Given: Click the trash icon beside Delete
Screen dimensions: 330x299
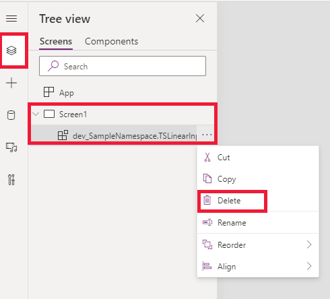Looking at the screenshot, I should 207,200.
